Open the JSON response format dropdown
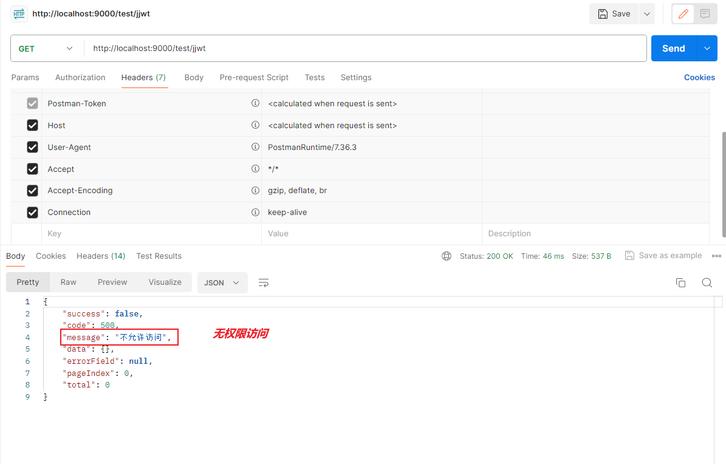This screenshot has height=464, width=726. 222,282
